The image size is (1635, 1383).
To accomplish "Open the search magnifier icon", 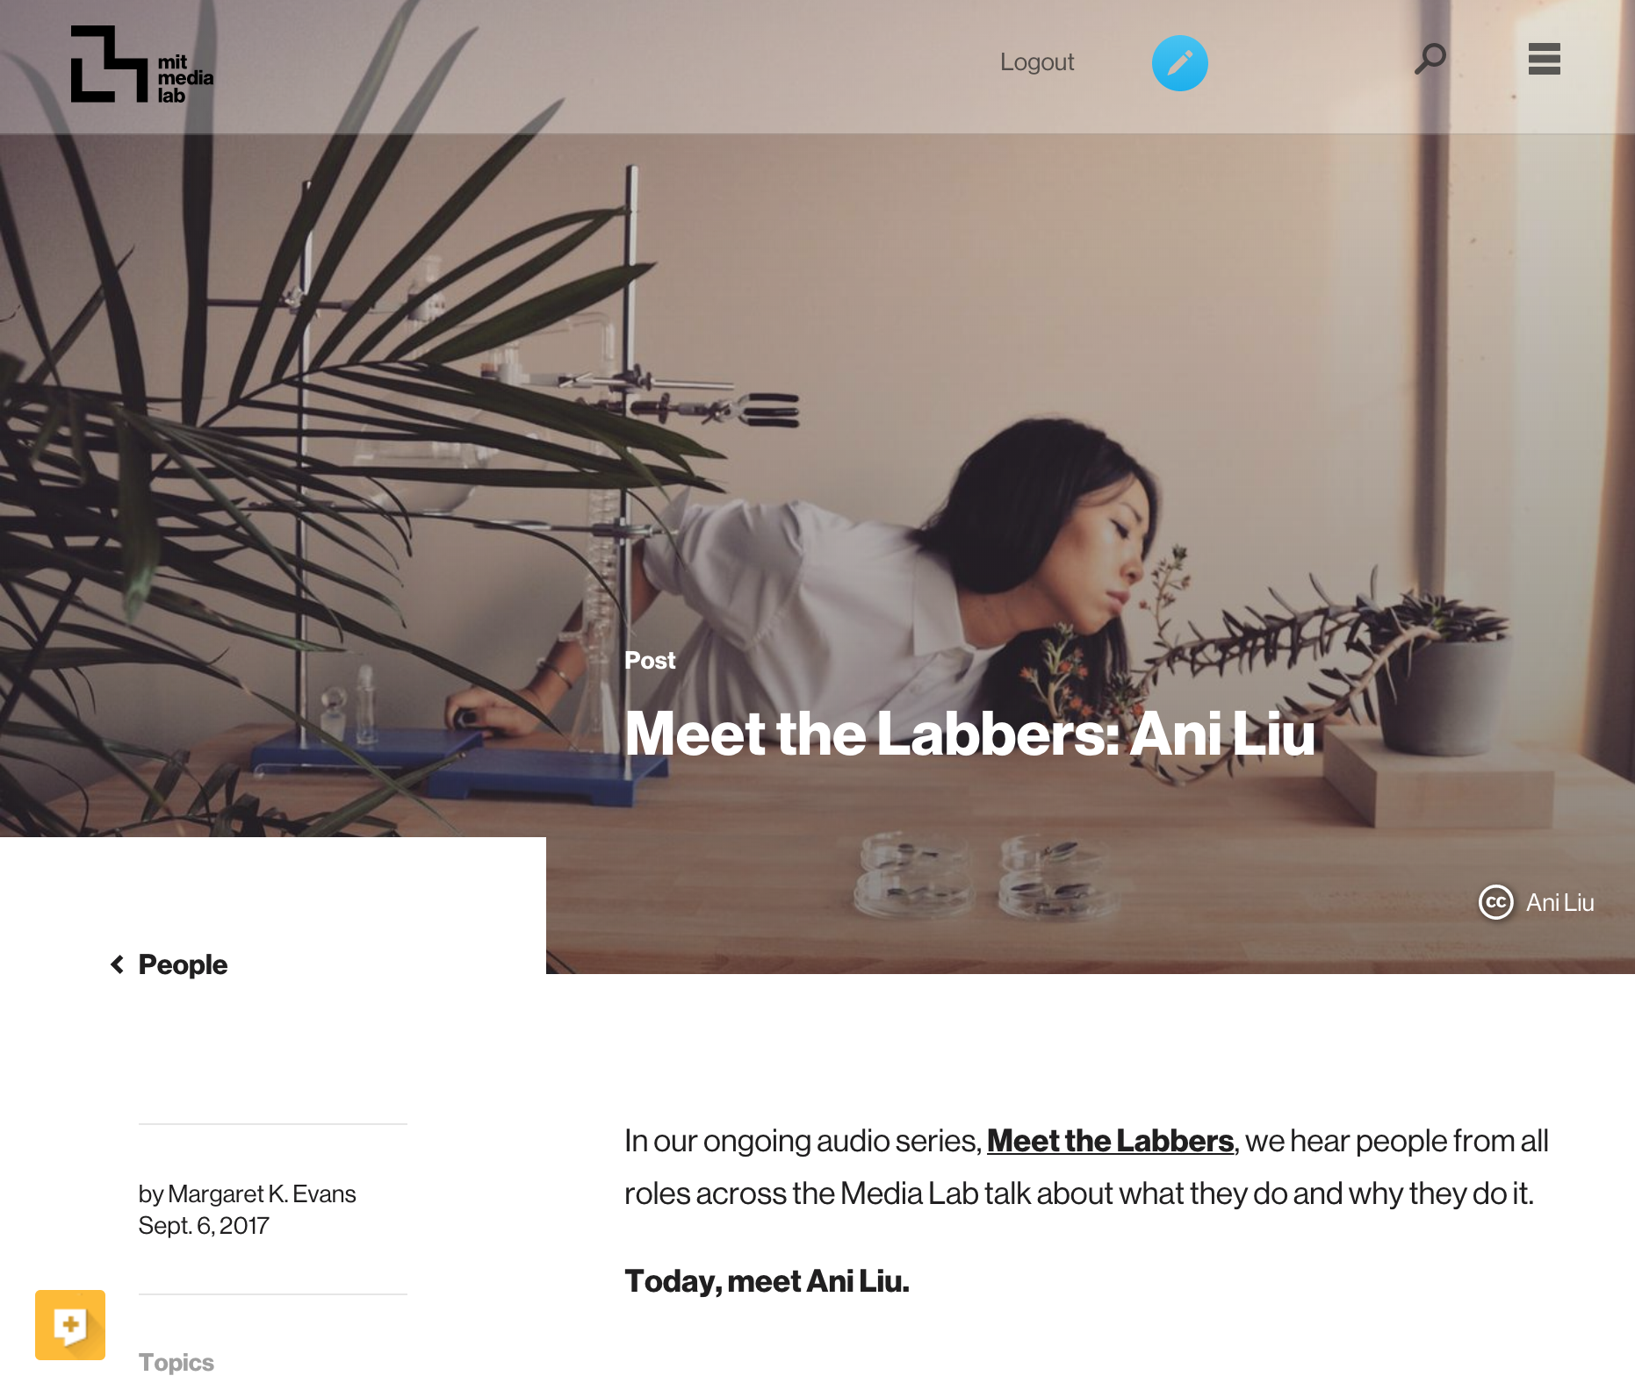I will pos(1430,59).
